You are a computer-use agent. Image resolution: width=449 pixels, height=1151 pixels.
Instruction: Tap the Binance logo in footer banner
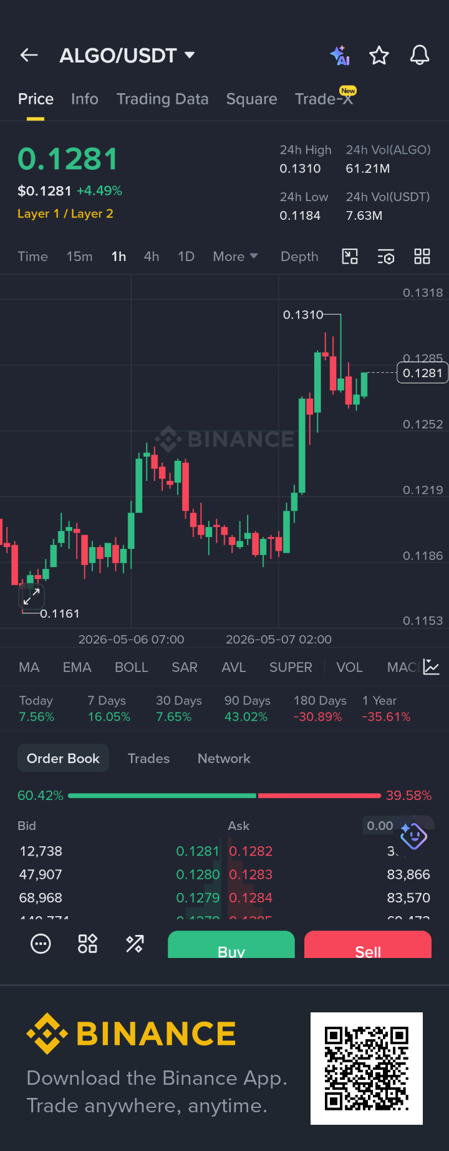click(131, 1034)
